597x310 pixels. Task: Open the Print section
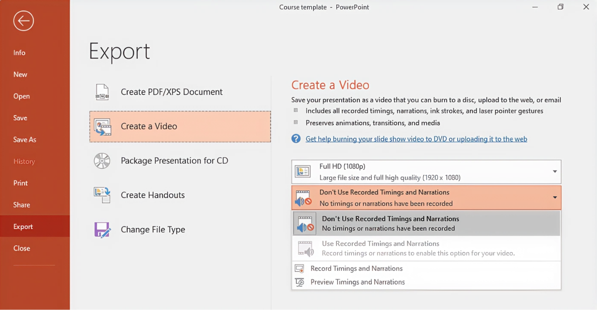click(x=20, y=183)
